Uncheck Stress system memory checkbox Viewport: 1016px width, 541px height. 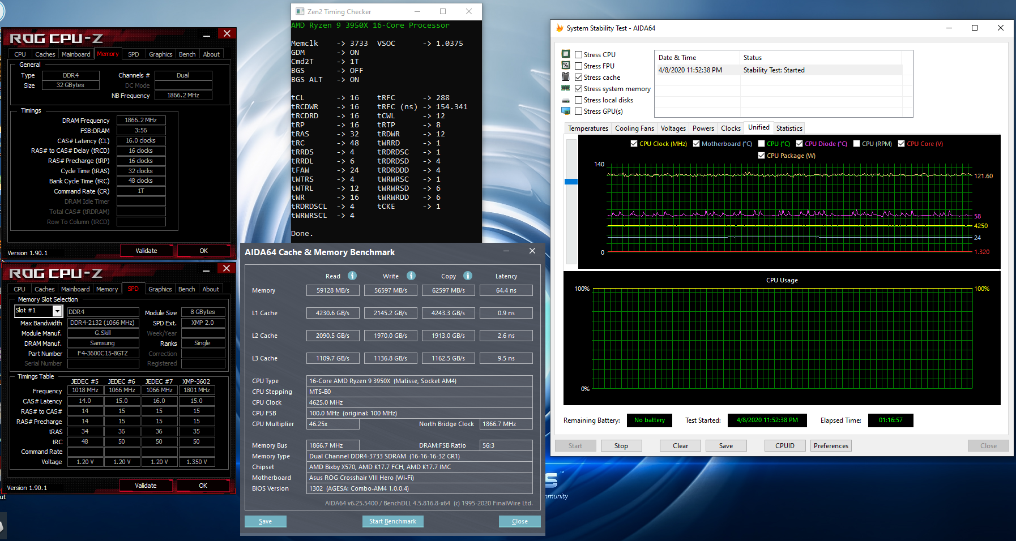[578, 89]
